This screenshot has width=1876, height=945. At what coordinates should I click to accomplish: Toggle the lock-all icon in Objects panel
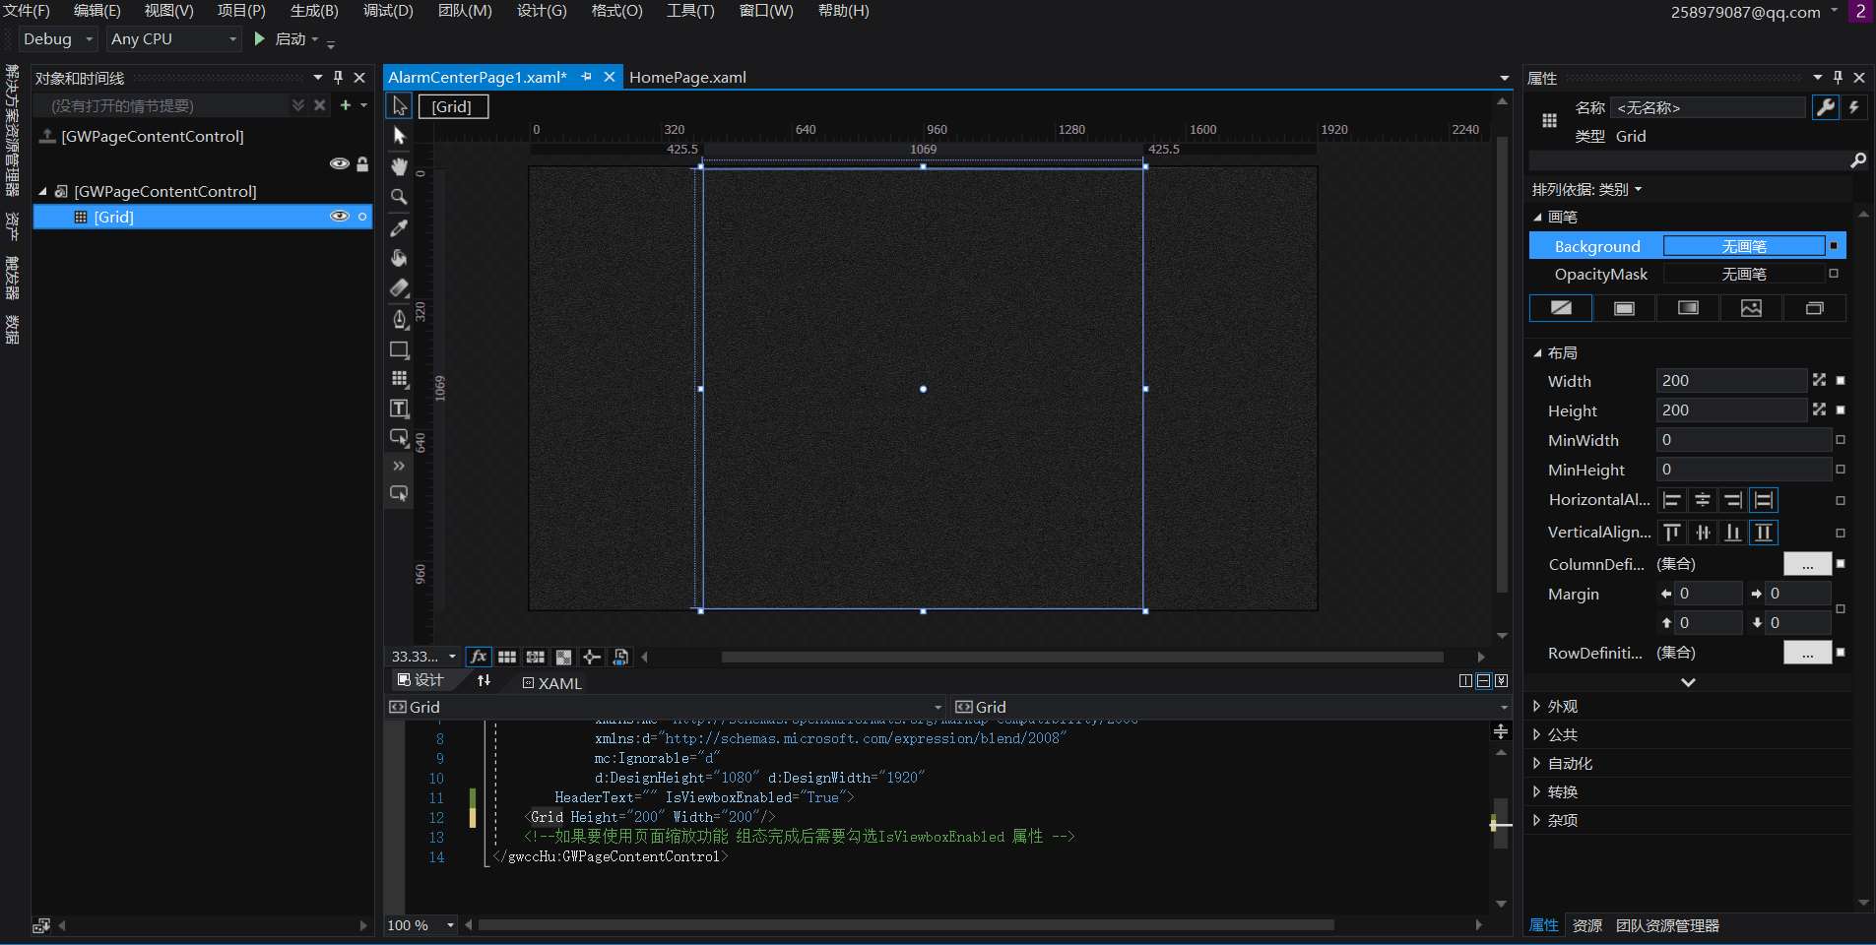point(362,164)
